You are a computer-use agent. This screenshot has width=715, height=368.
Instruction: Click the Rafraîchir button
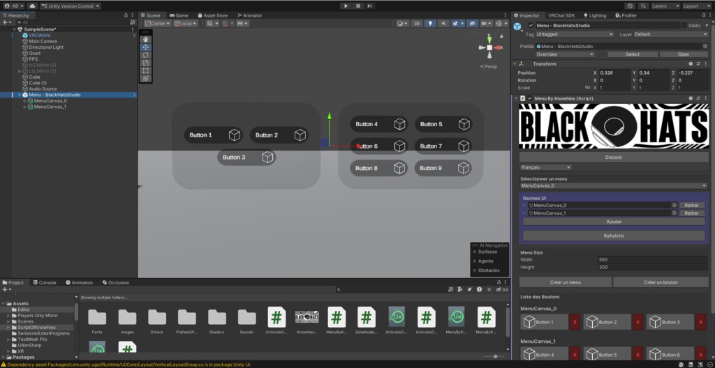tap(614, 236)
